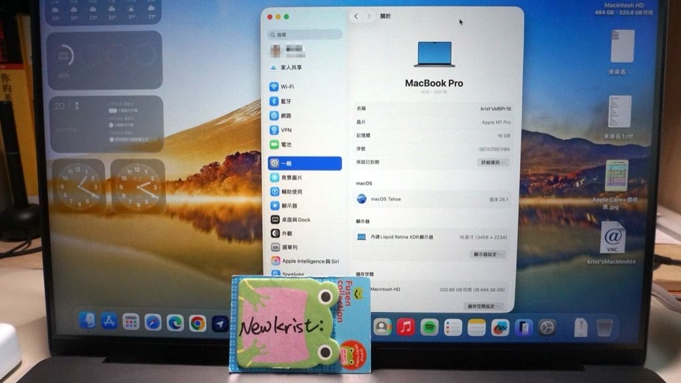Screen dimensions: 681x383
Task: Click the 顯示器設定 display settings button
Action: 489,254
